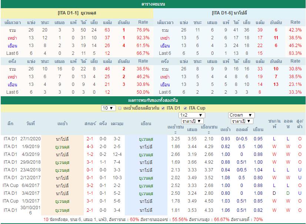Open the 1x2 odds type dropdown
The height and width of the screenshot is (224, 306).
click(192, 115)
